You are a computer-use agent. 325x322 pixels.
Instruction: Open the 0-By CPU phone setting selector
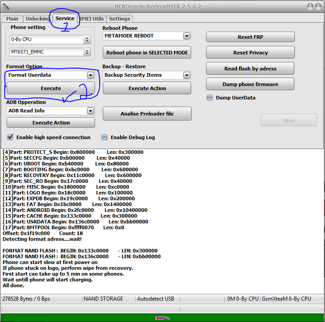click(50, 39)
